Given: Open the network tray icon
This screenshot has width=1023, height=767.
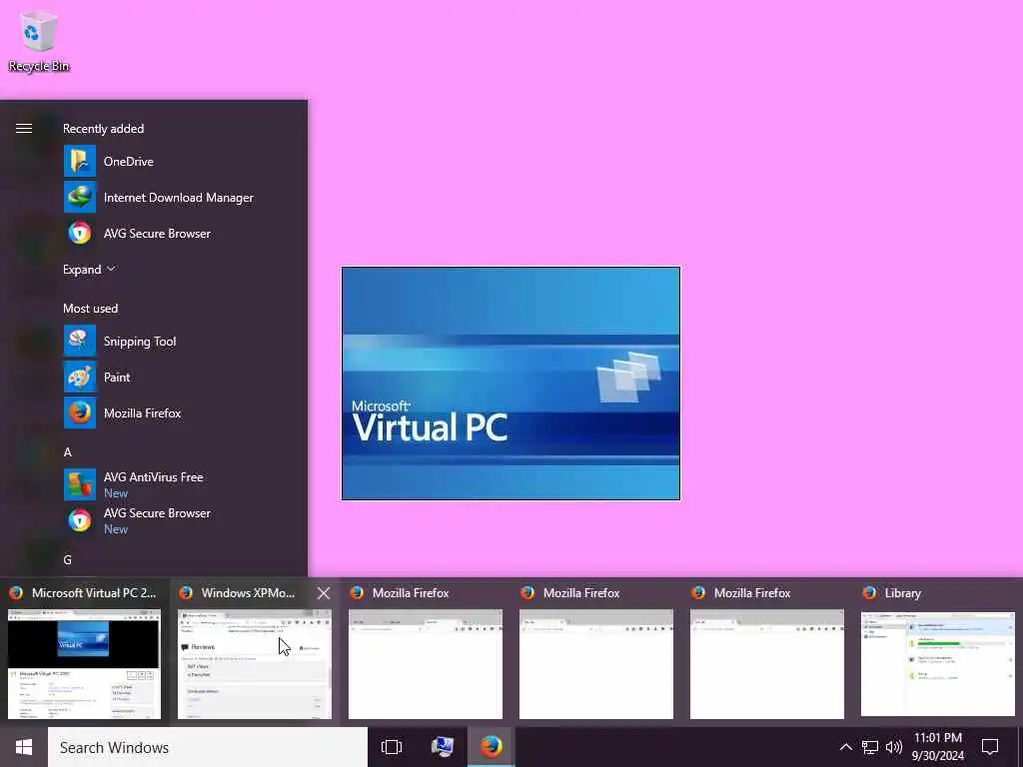Looking at the screenshot, I should click(870, 747).
